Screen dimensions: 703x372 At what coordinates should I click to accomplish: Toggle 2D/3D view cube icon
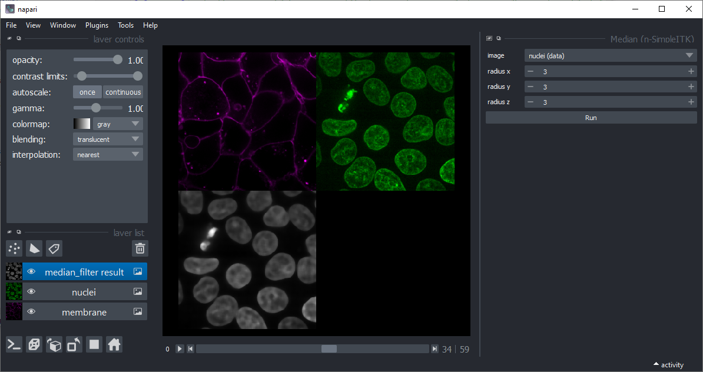pyautogui.click(x=34, y=345)
